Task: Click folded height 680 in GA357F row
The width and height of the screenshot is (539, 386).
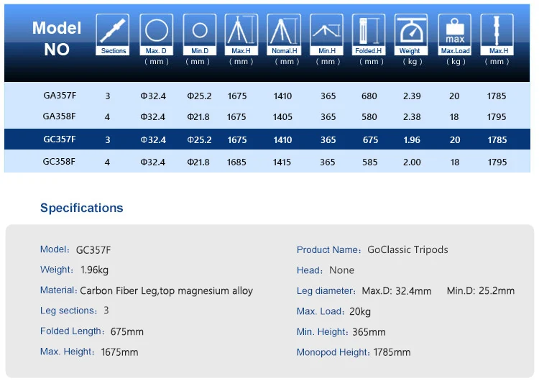Action: tap(369, 96)
